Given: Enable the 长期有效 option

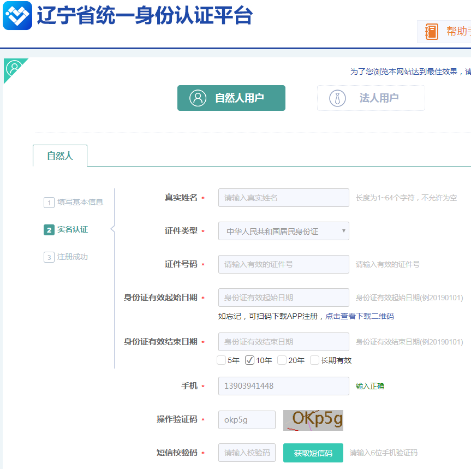Looking at the screenshot, I should point(314,360).
